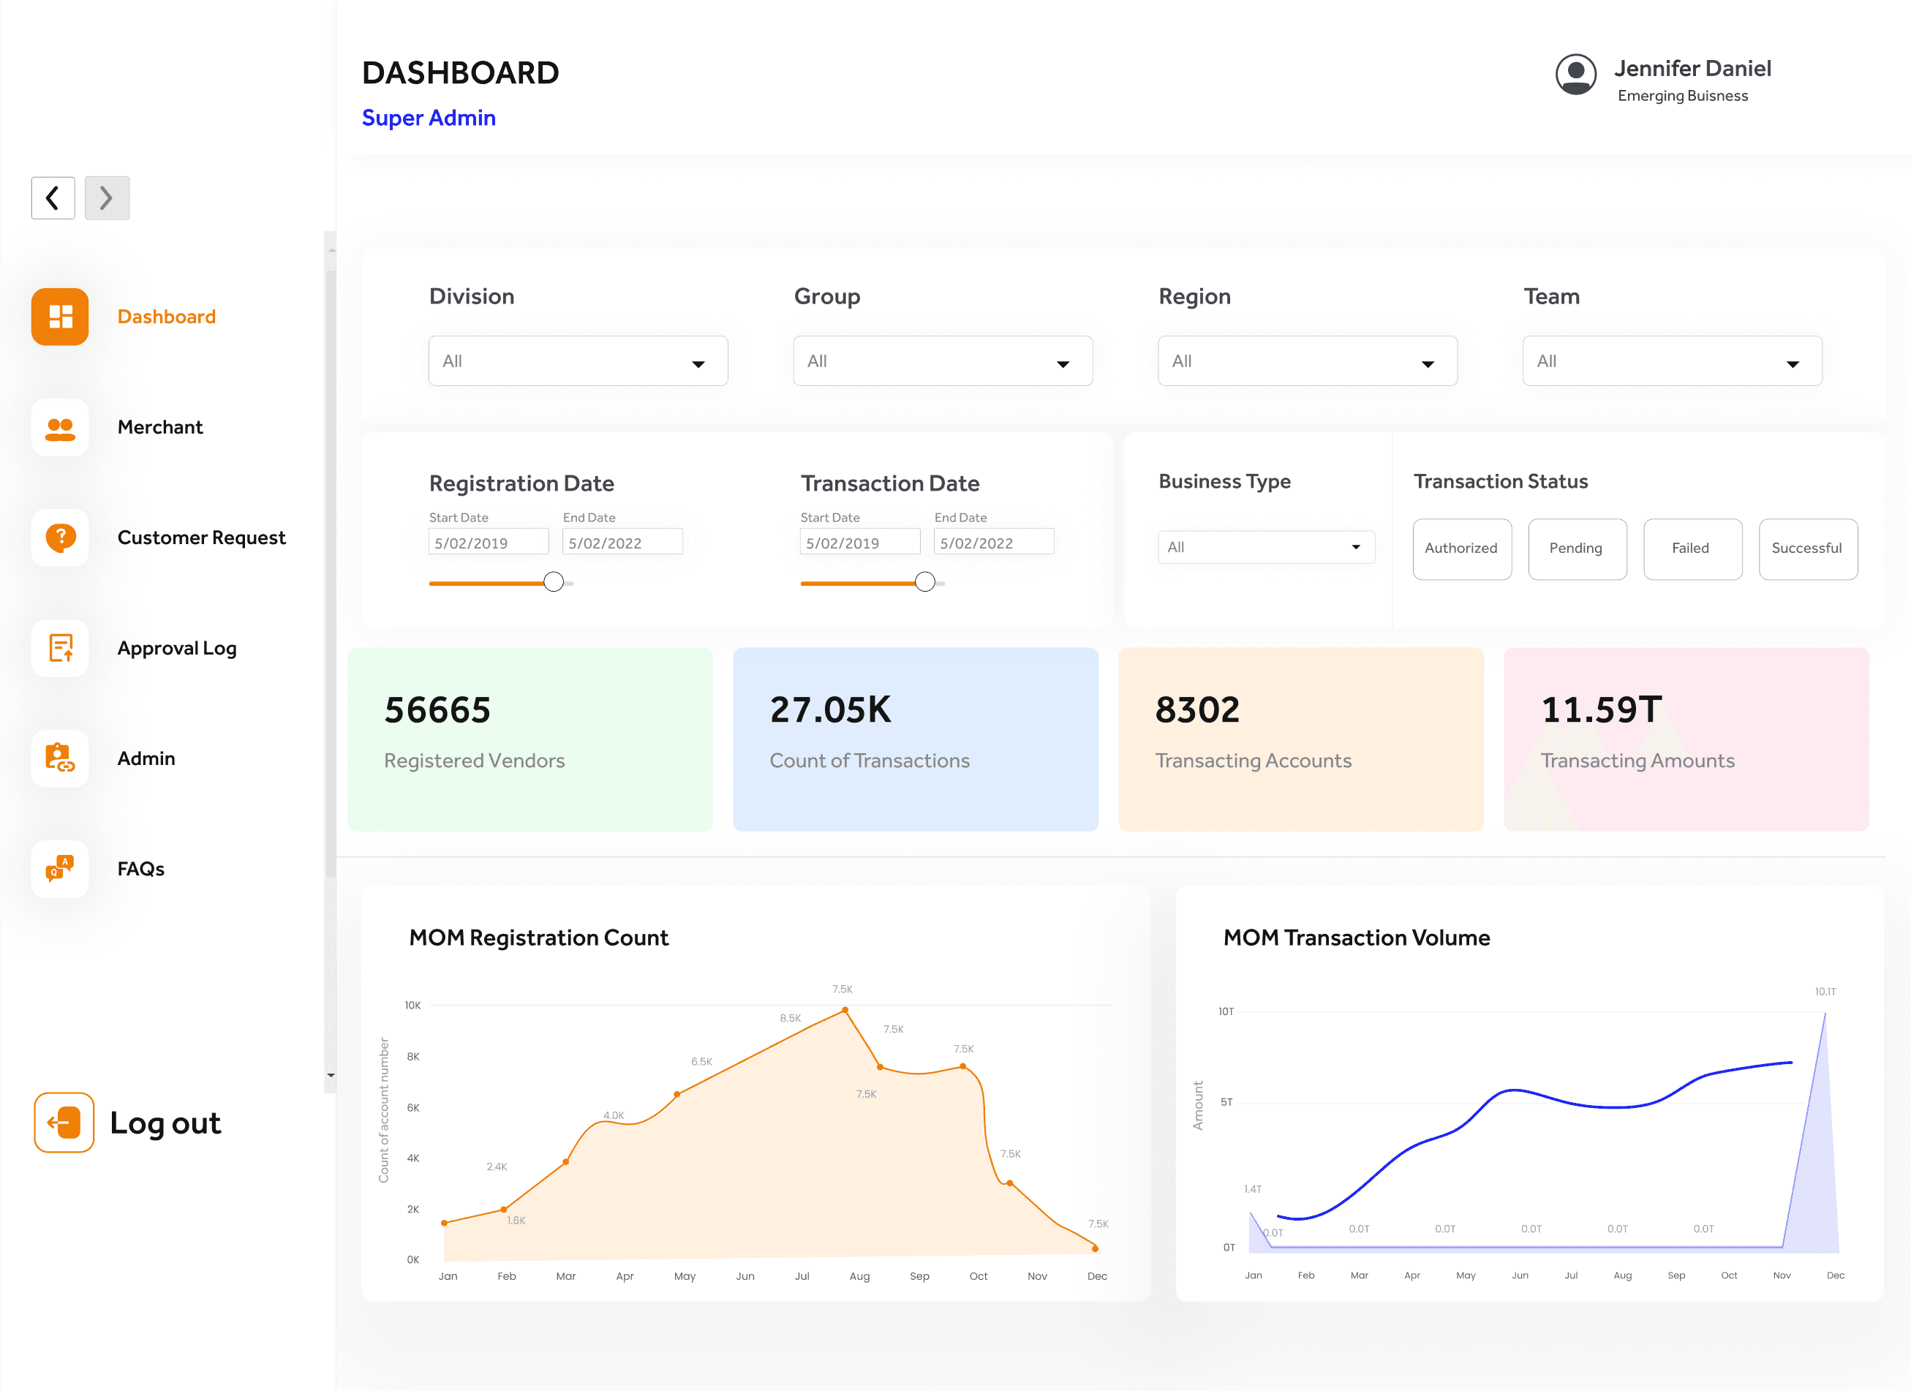Click the Log out door icon
Screen dimensions: 1911x1391
click(64, 1123)
